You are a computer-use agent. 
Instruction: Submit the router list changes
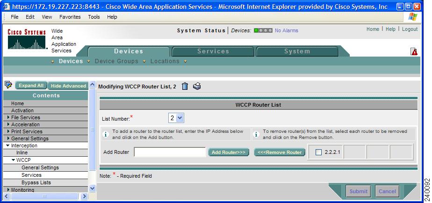pyautogui.click(x=359, y=191)
